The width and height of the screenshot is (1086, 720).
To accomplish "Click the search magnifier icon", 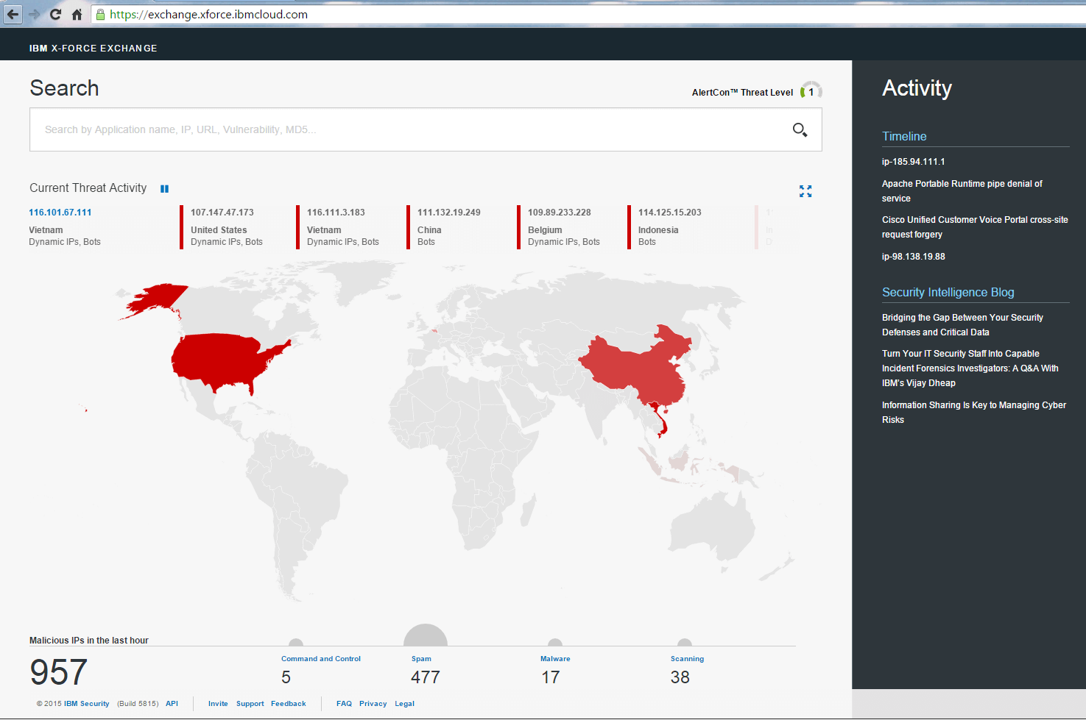I will tap(800, 129).
